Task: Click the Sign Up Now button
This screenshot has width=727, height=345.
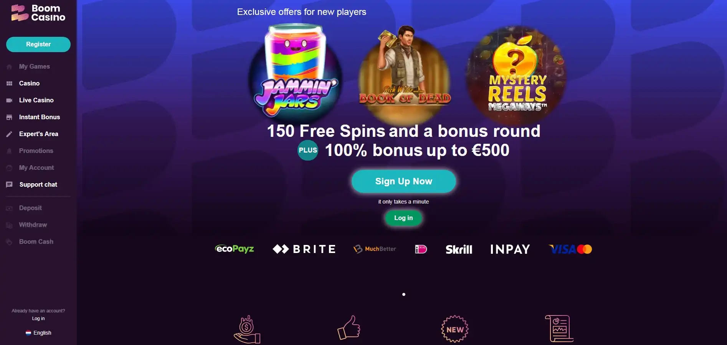Action: 404,181
